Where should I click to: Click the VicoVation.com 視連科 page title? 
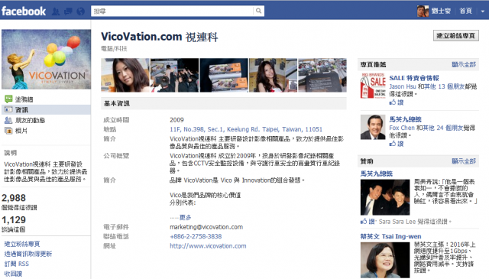160,37
